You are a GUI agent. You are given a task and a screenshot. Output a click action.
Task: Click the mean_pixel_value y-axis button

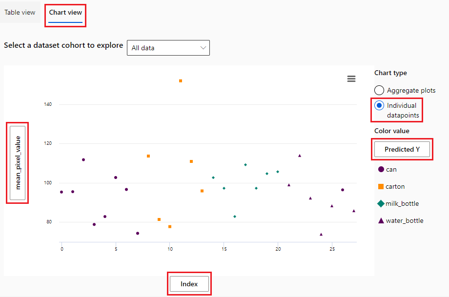coord(18,163)
